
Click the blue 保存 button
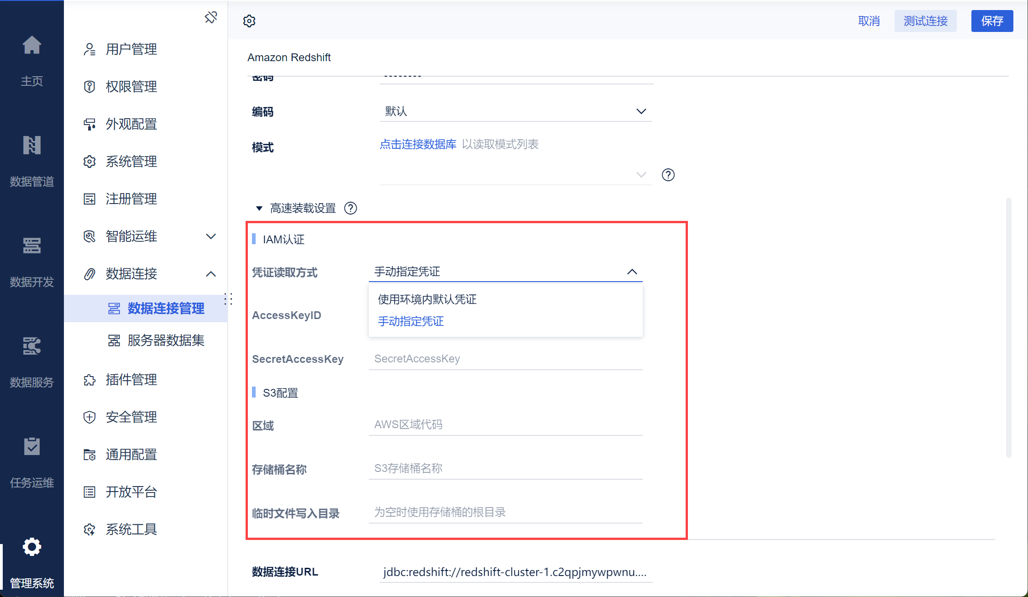991,21
